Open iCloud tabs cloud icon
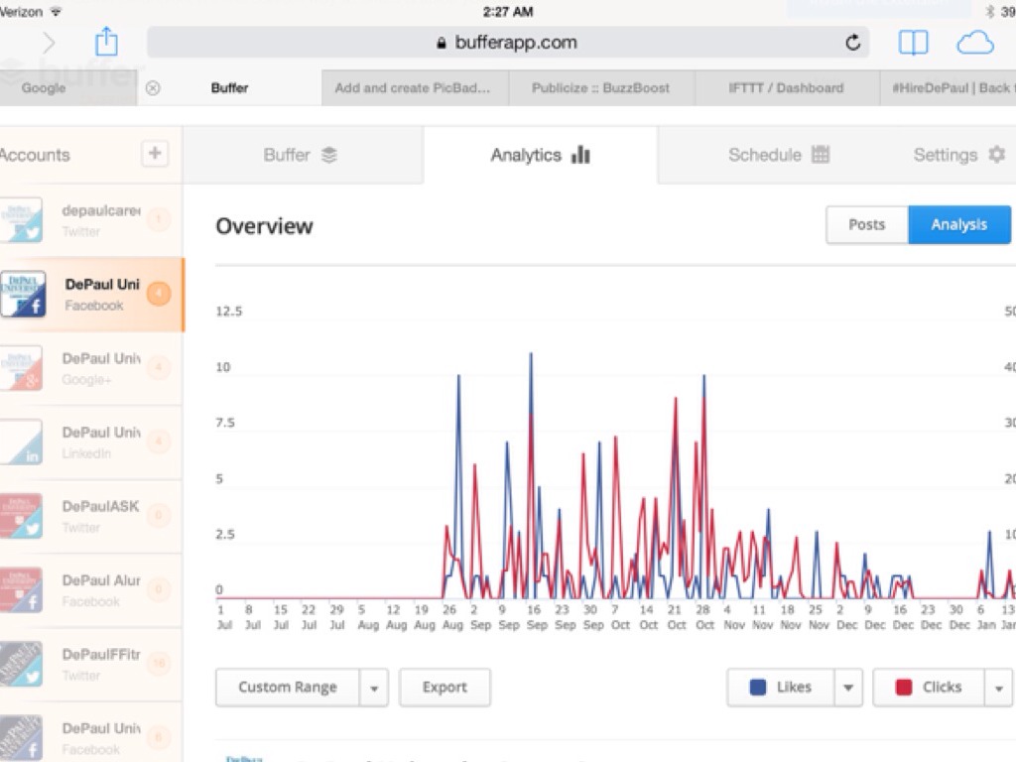The width and height of the screenshot is (1016, 762). coord(974,43)
